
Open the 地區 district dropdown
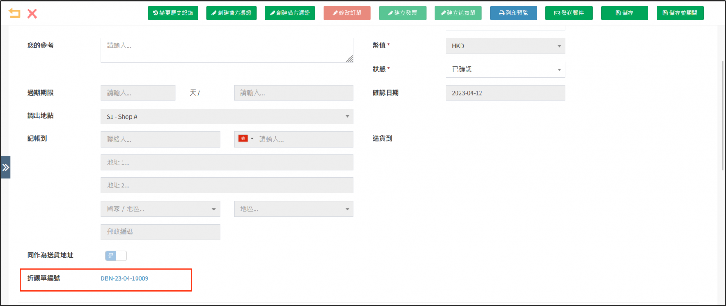tap(294, 209)
